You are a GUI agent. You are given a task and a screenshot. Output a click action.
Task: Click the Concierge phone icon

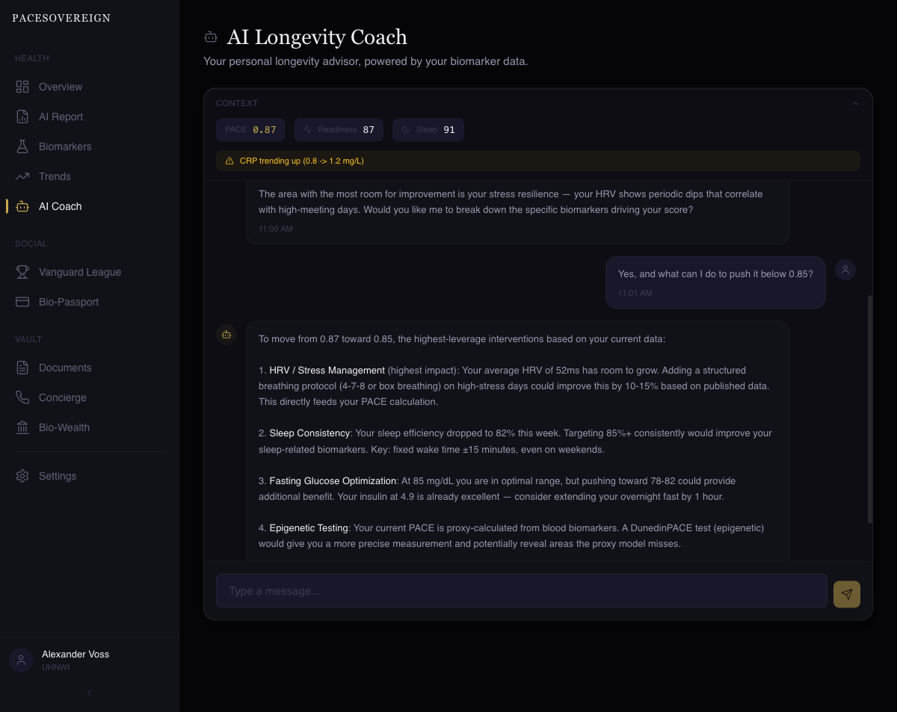(22, 397)
